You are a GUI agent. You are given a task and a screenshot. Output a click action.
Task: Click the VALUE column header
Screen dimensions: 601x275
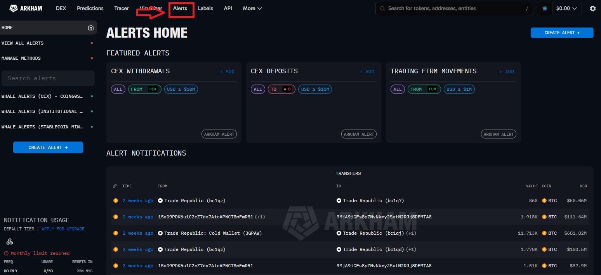pos(532,186)
